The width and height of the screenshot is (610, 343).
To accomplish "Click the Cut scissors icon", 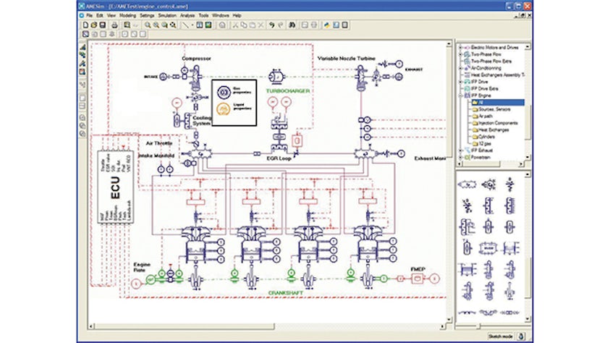I will (x=235, y=25).
